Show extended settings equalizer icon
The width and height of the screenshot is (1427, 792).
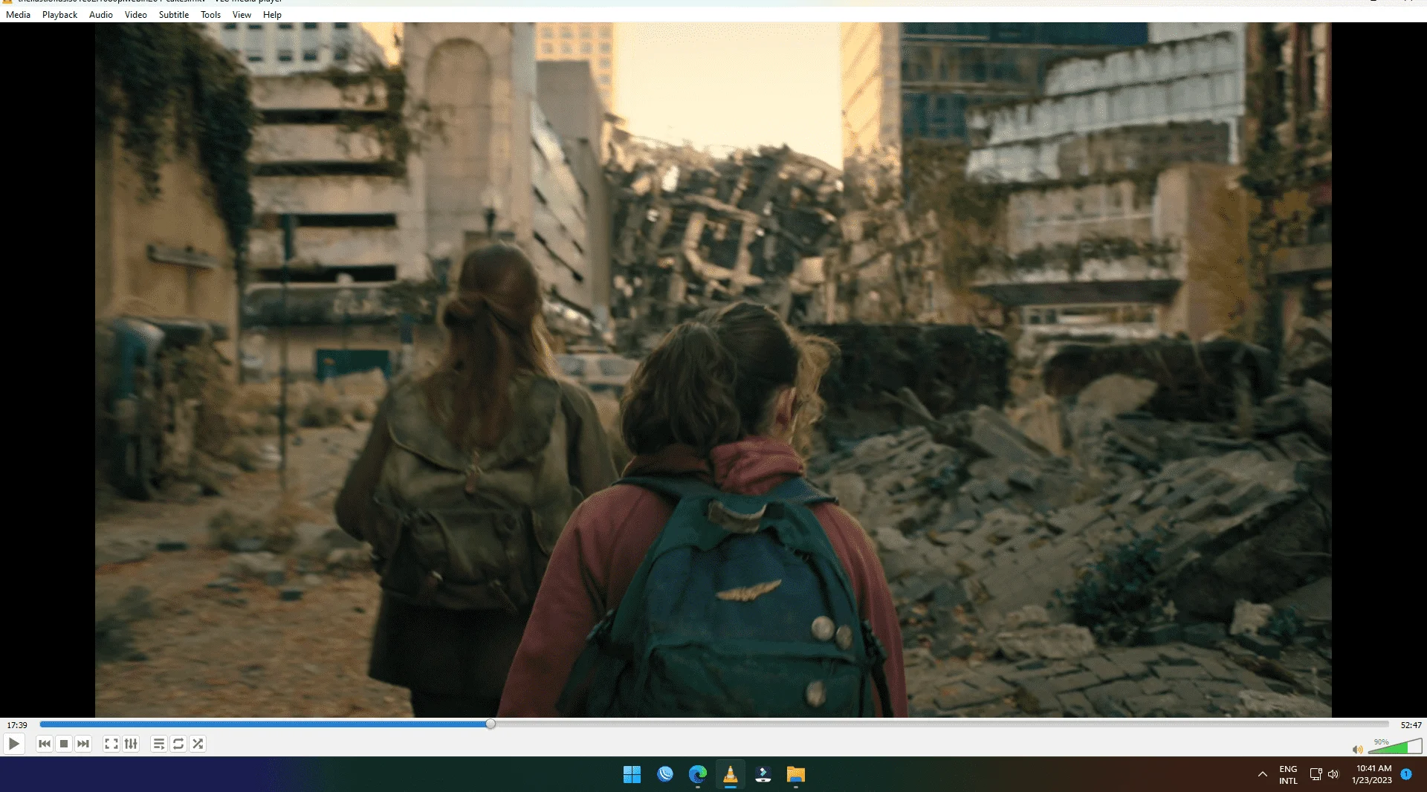click(x=131, y=744)
